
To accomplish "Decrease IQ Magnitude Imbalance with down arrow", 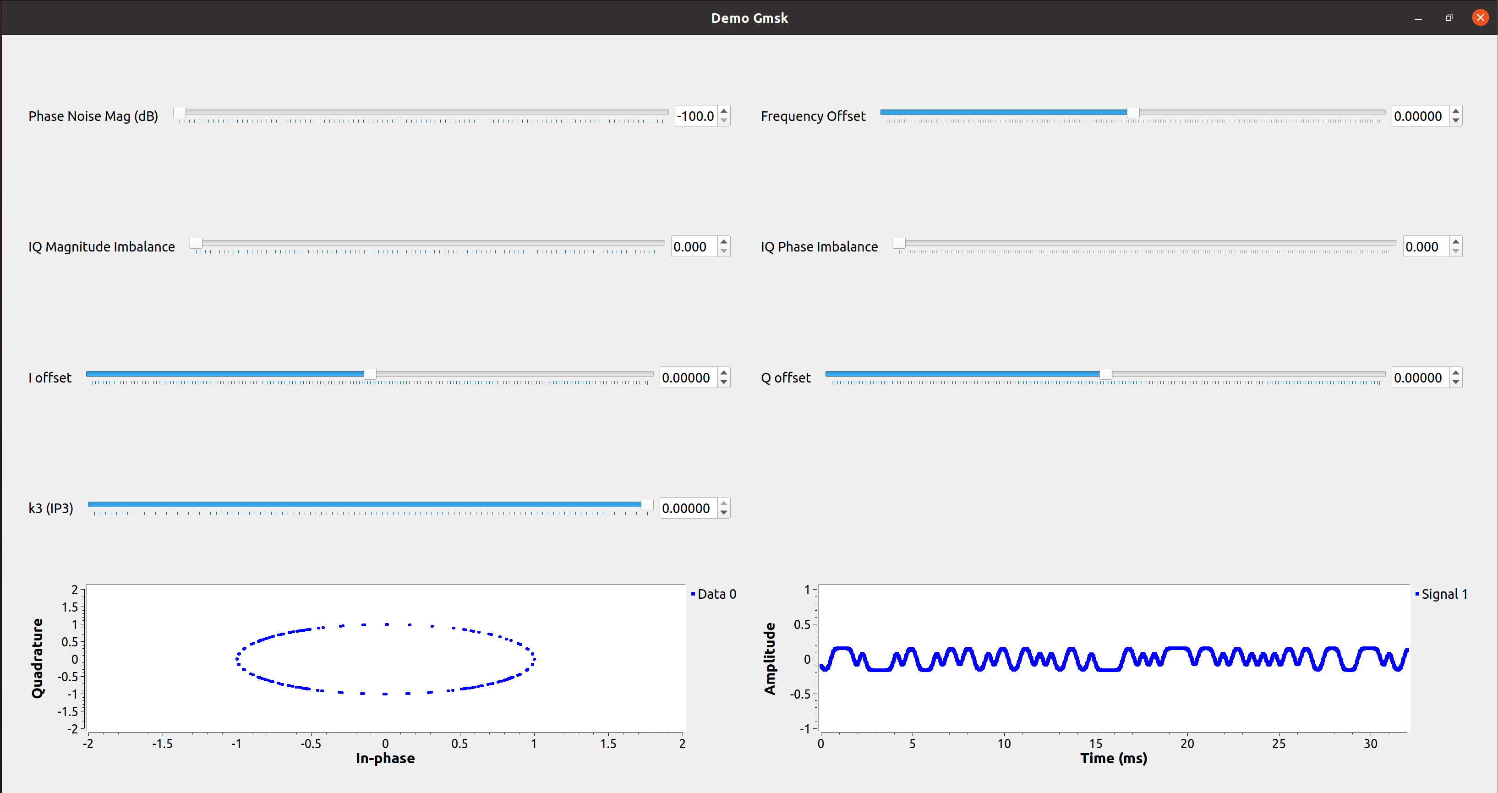I will click(723, 252).
